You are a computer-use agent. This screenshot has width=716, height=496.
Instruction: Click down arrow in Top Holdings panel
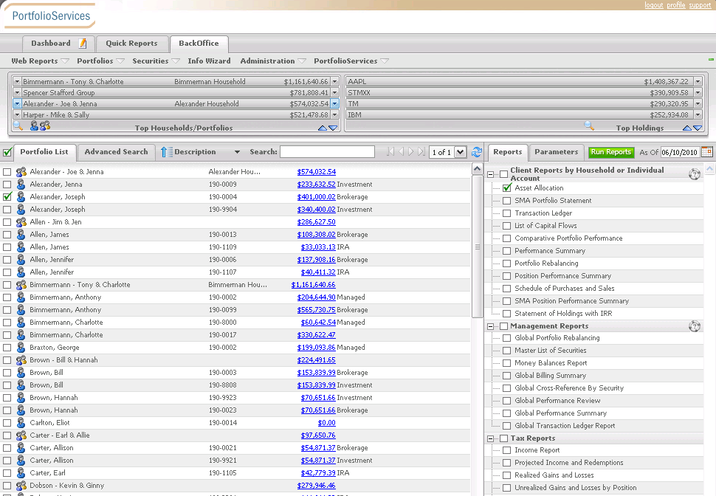click(x=698, y=128)
